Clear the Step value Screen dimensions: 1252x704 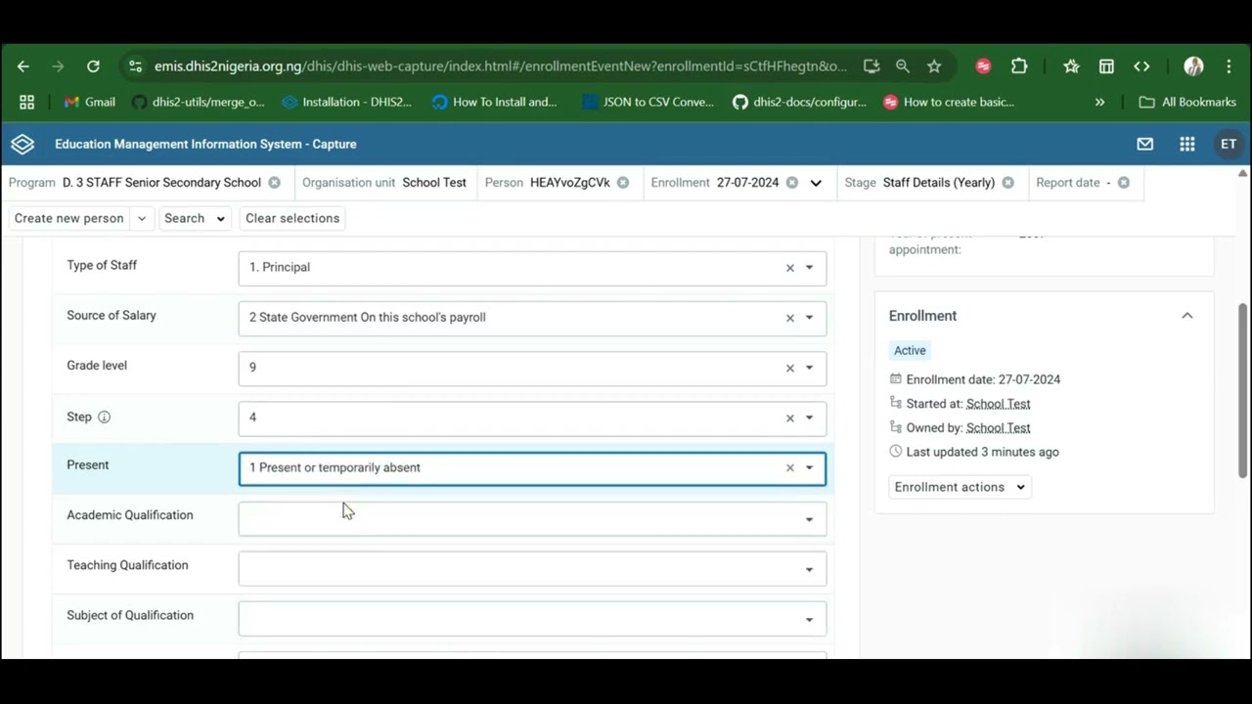[x=790, y=418]
